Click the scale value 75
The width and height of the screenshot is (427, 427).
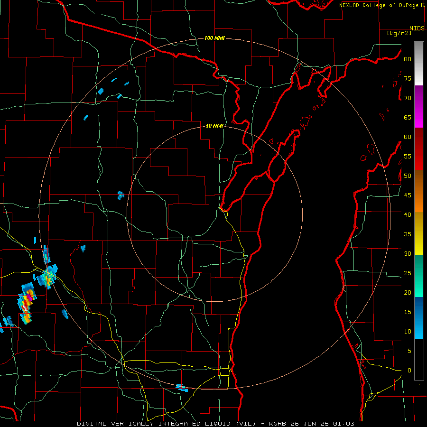(x=408, y=78)
